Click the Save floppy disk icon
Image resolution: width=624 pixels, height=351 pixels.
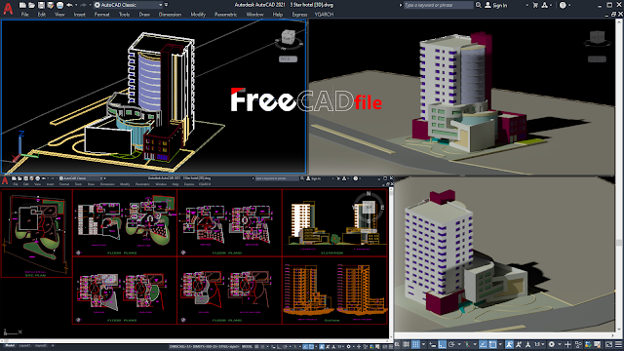[41, 5]
